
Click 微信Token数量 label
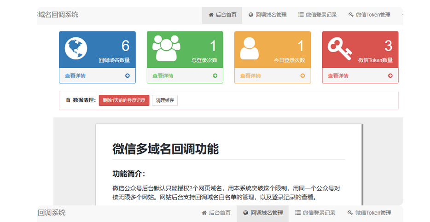[375, 60]
